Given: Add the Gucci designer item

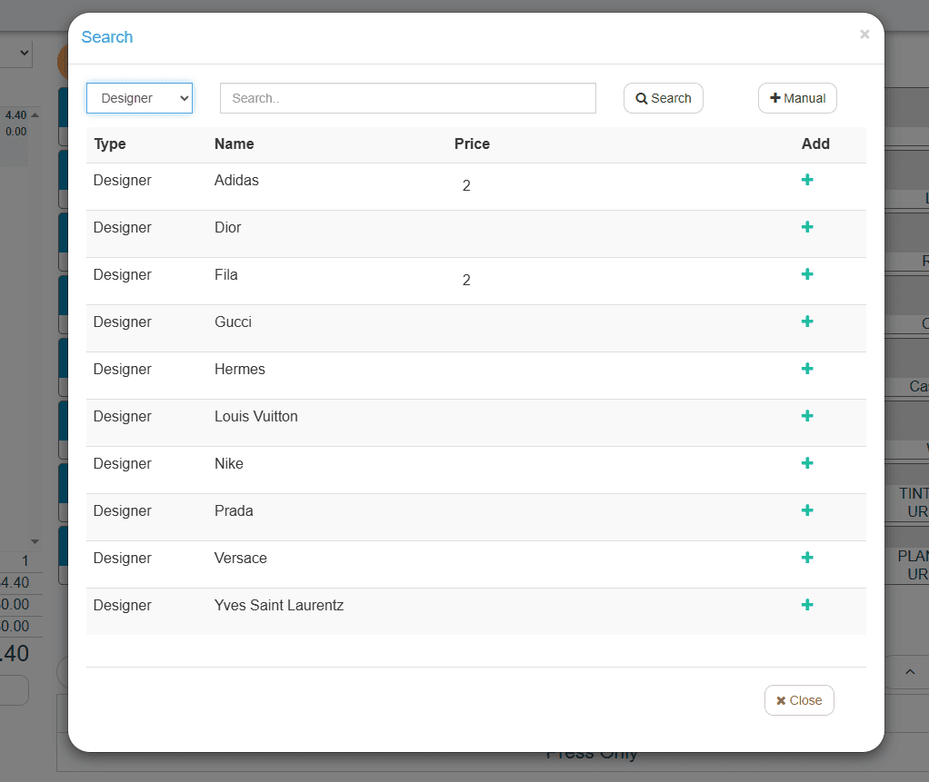Looking at the screenshot, I should click(807, 322).
